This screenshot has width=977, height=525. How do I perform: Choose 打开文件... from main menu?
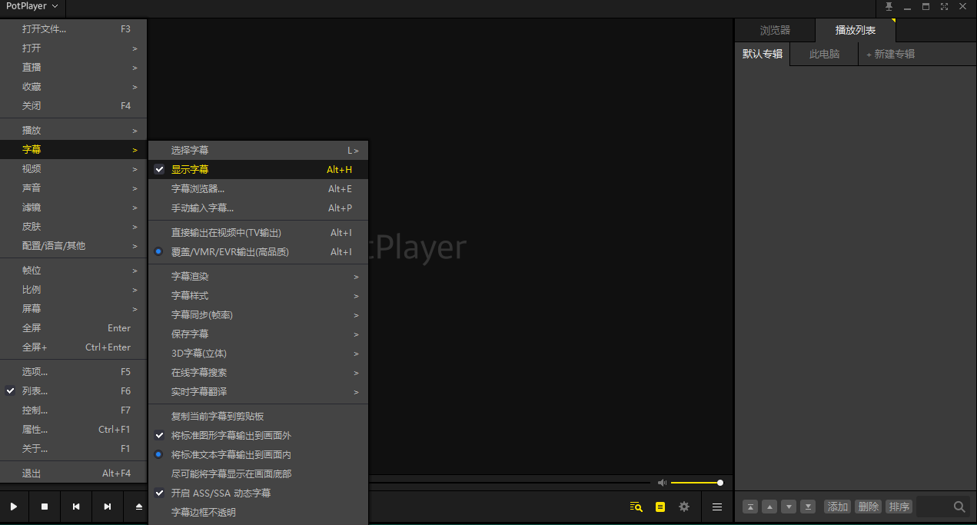(x=73, y=29)
